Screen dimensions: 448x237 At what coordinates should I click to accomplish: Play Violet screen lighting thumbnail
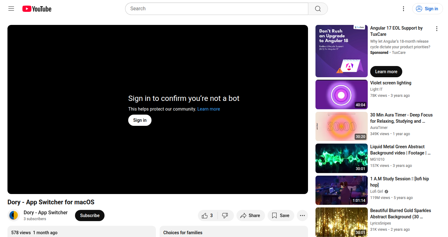coord(342,95)
